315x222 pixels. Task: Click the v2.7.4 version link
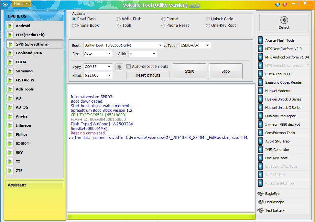tap(194, 5)
